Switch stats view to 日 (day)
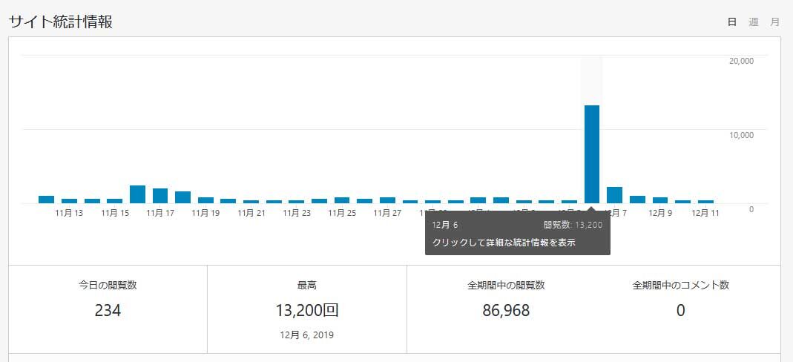Viewport: 793px width, 362px height. point(732,22)
